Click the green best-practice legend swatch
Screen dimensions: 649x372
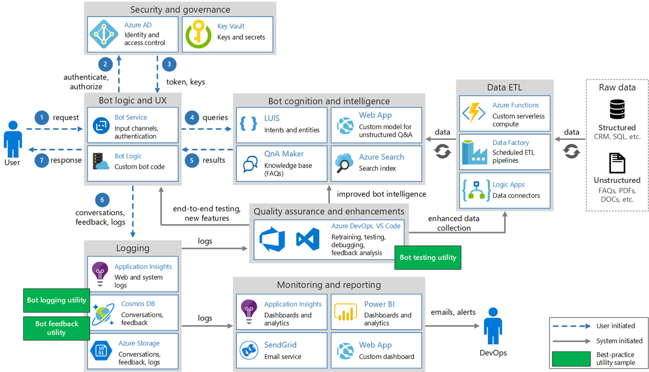tap(571, 358)
